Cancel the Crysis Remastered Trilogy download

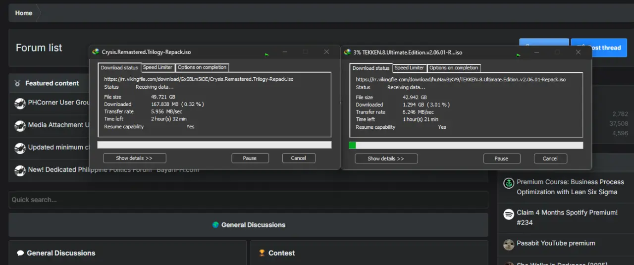click(x=299, y=158)
